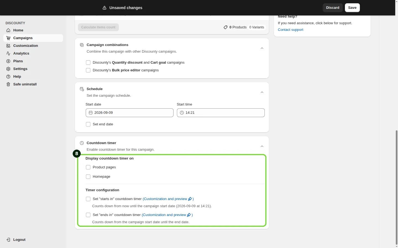Select Plans from the sidebar
Viewport: 398px width, 248px height.
coord(33,61)
